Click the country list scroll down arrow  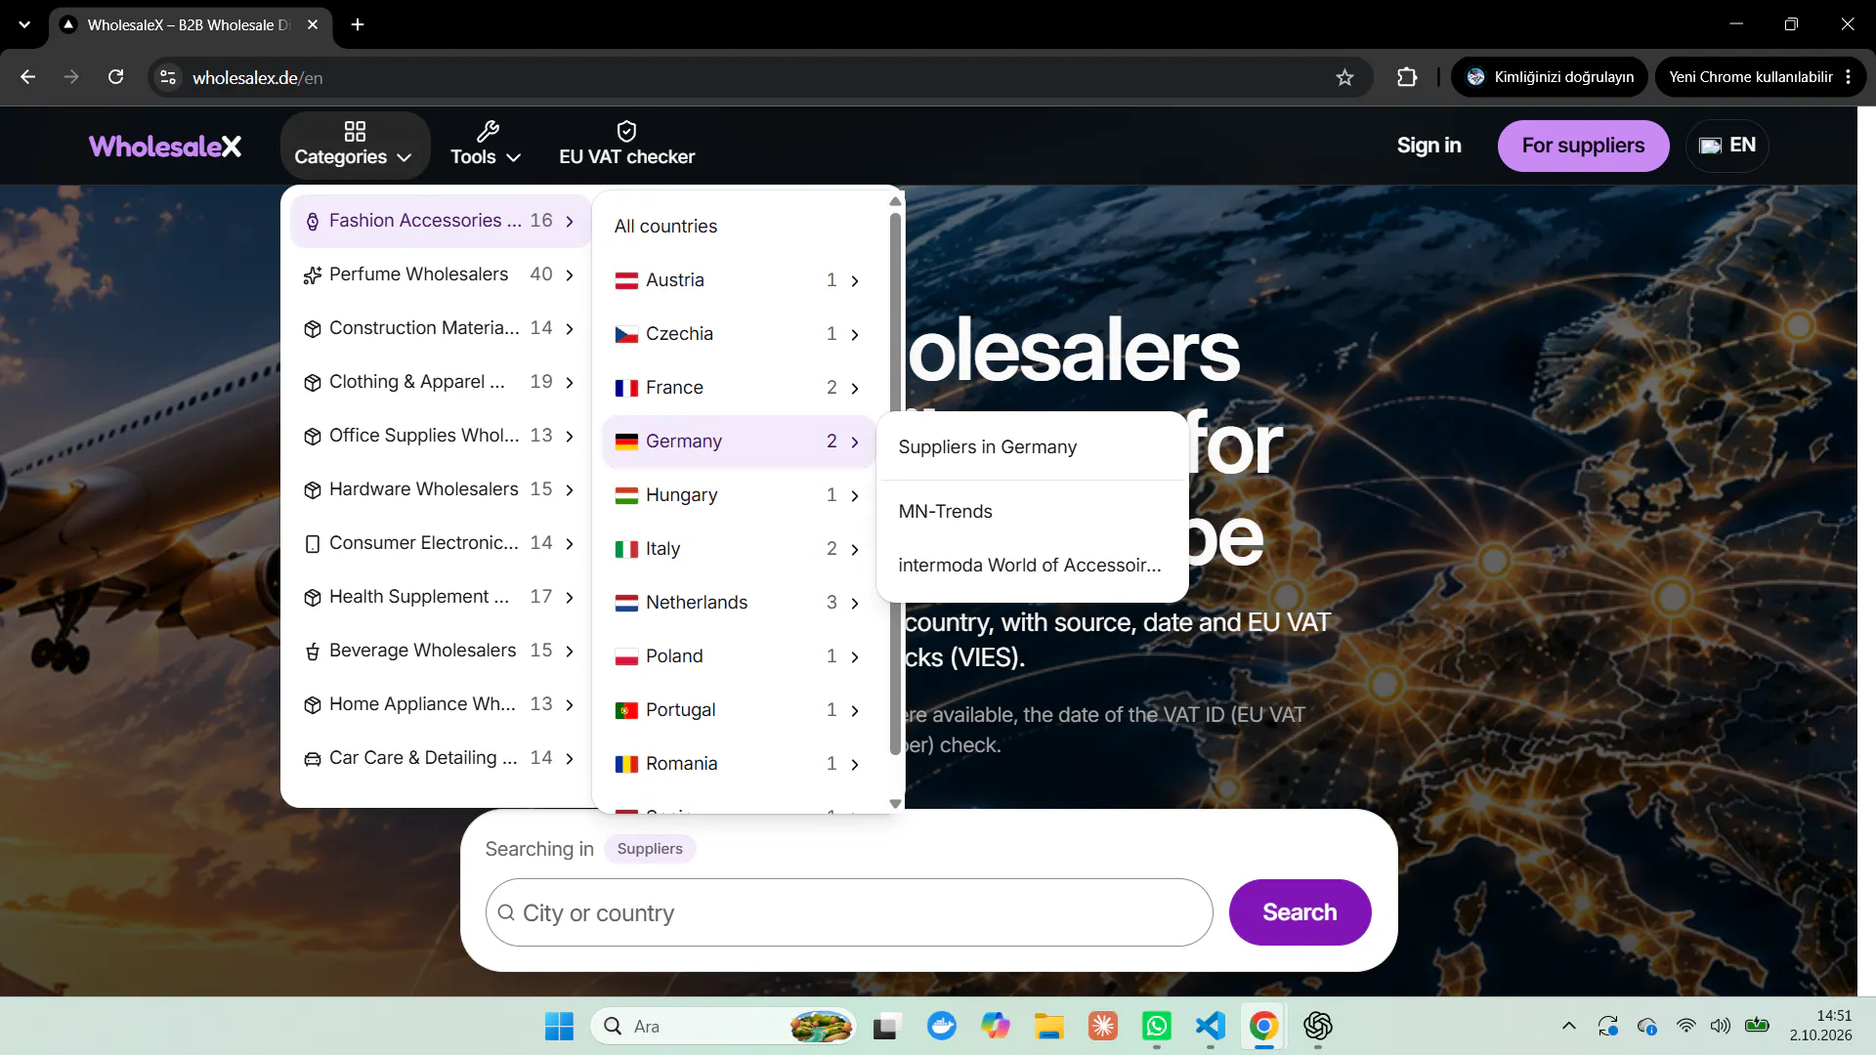click(895, 804)
